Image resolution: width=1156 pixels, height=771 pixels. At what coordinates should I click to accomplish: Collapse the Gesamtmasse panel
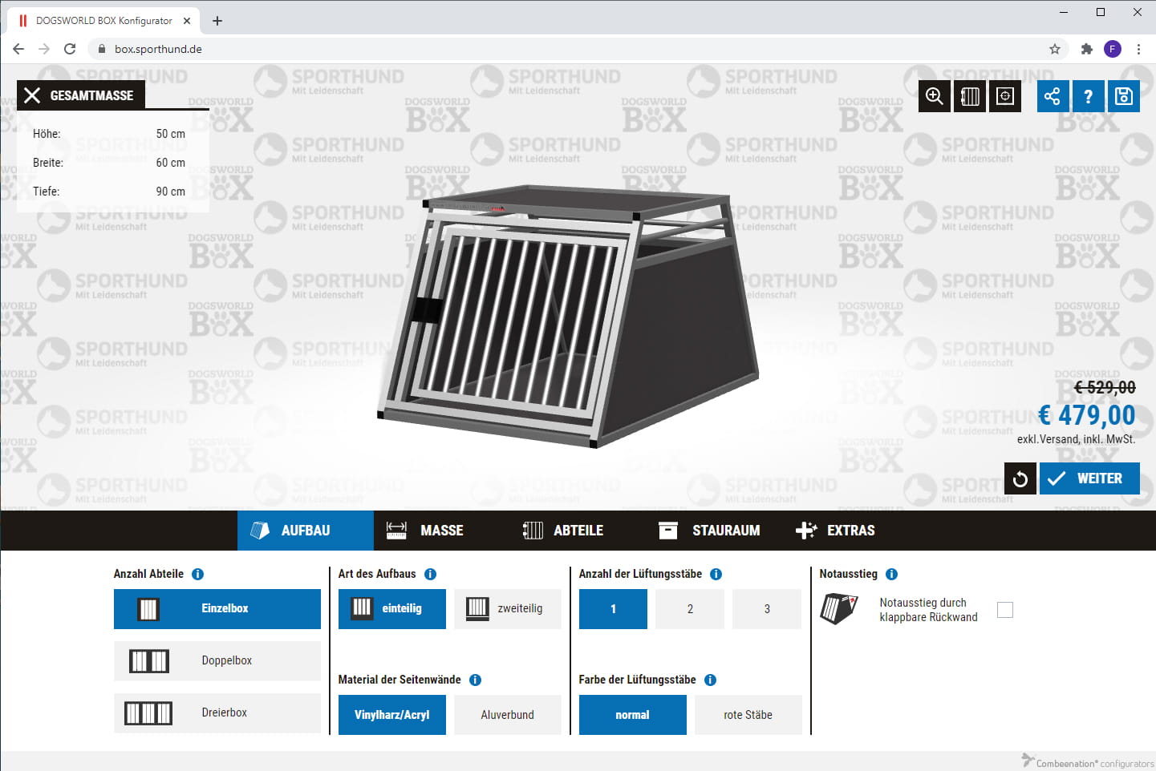[32, 95]
